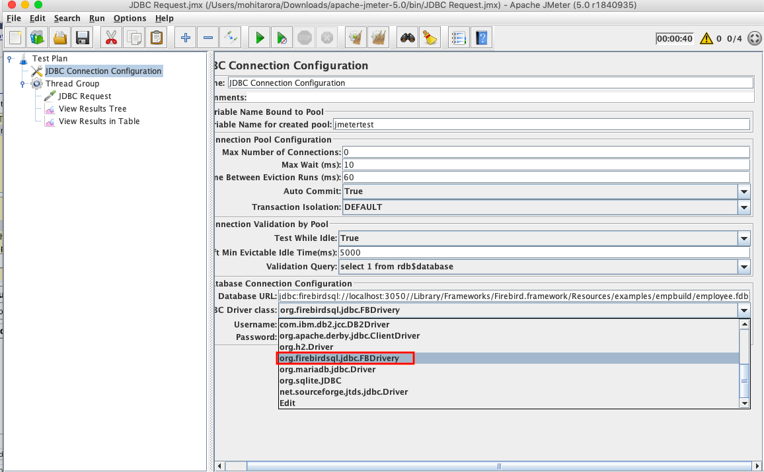Viewport: 764px width, 472px height.
Task: Save the test plan using the disk icon
Action: [x=82, y=38]
